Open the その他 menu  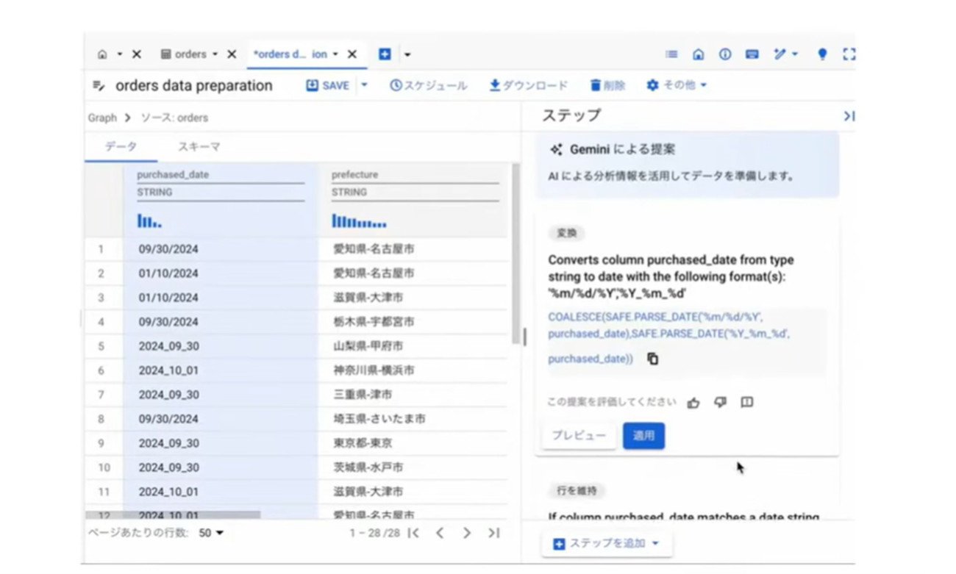click(x=677, y=85)
